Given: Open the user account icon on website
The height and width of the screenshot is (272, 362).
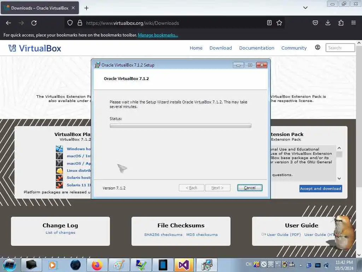Looking at the screenshot, I should [x=318, y=47].
